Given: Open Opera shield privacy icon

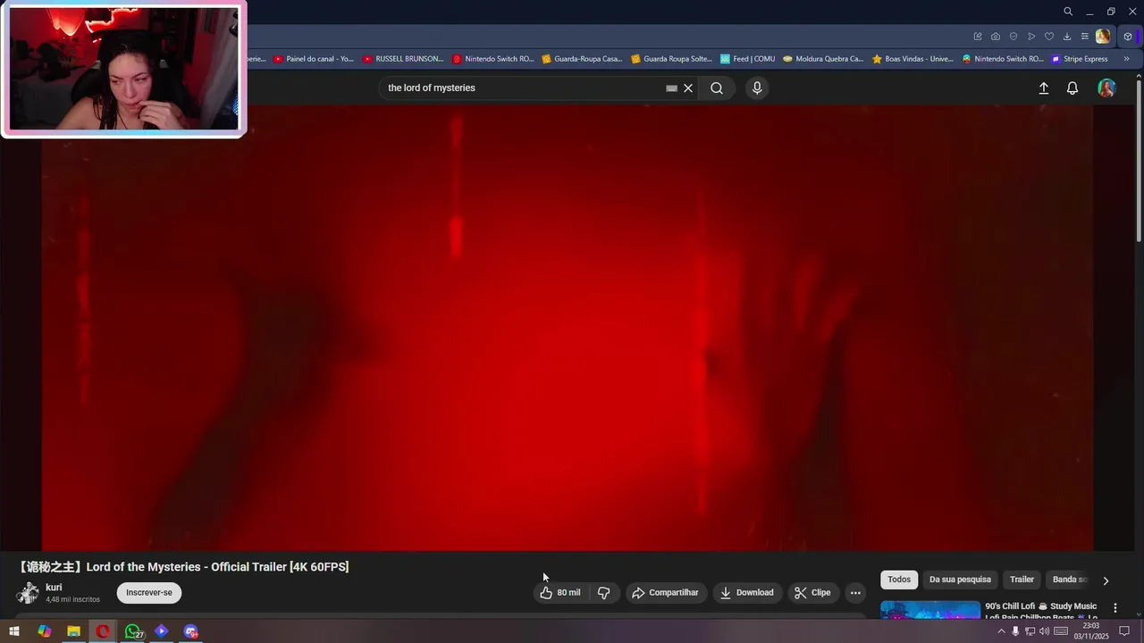Looking at the screenshot, I should (x=1014, y=37).
